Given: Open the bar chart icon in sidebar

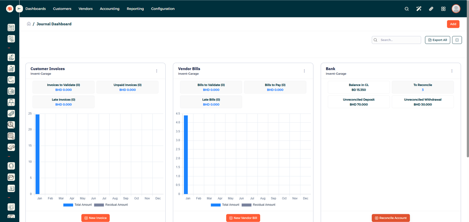Looking at the screenshot, I should (11, 69).
